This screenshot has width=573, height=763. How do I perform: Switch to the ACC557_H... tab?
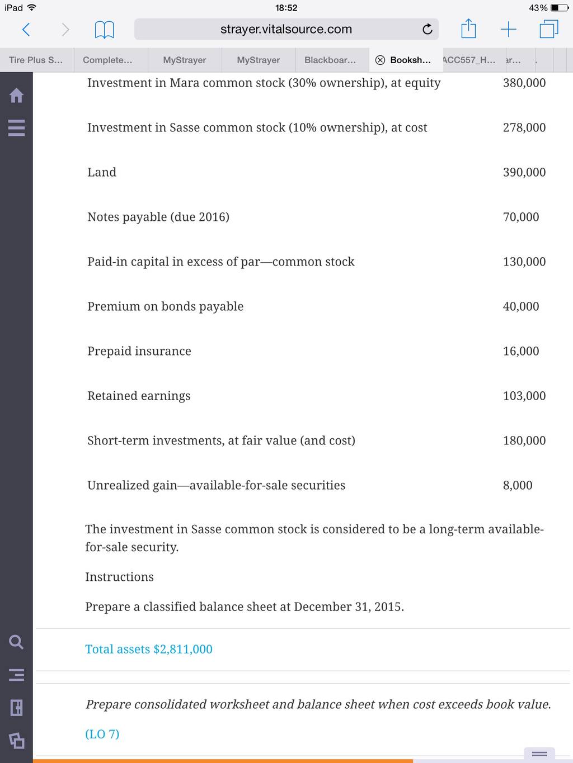pyautogui.click(x=469, y=60)
